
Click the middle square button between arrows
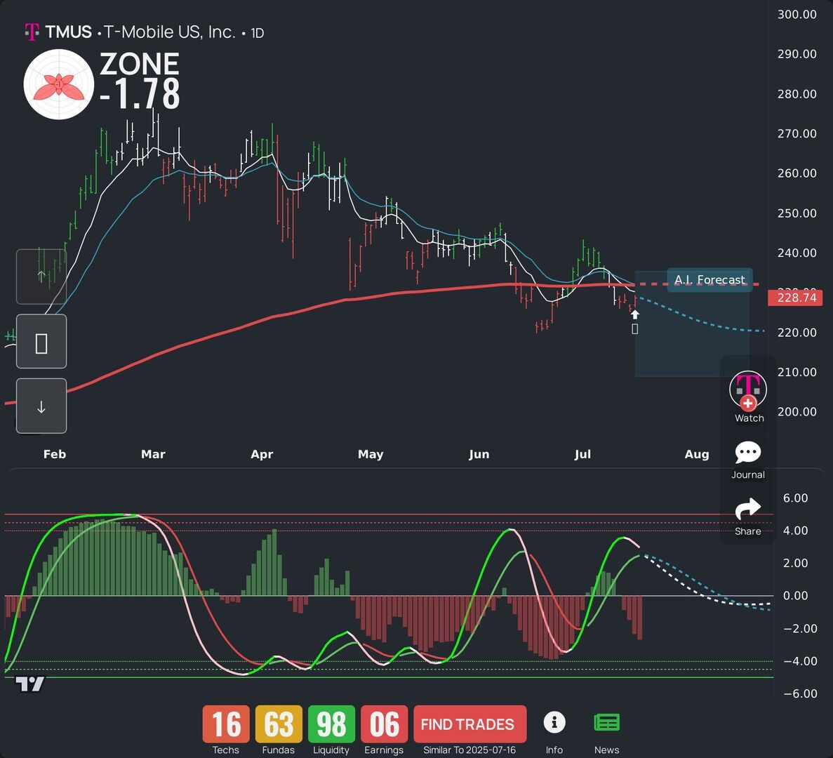[41, 342]
